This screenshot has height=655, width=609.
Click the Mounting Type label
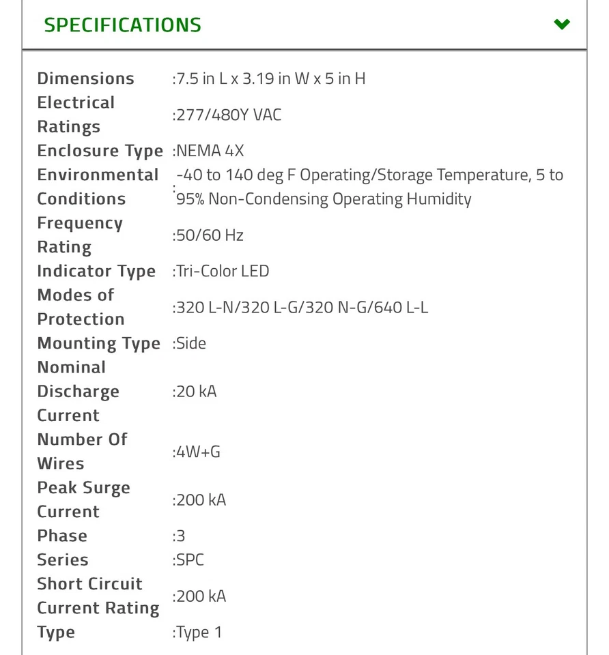98,343
